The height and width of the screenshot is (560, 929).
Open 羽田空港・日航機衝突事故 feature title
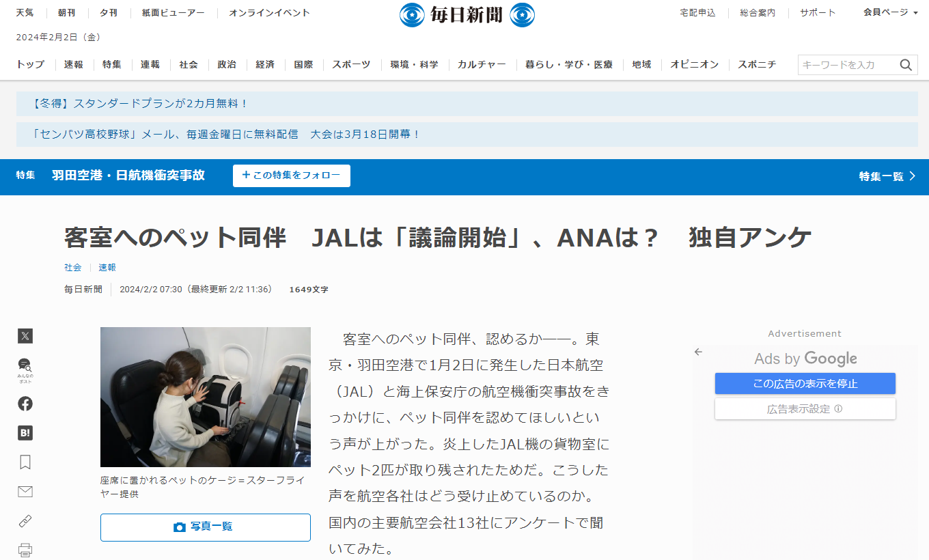point(128,176)
